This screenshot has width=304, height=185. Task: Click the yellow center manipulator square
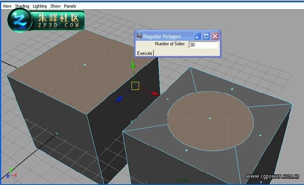click(x=135, y=85)
